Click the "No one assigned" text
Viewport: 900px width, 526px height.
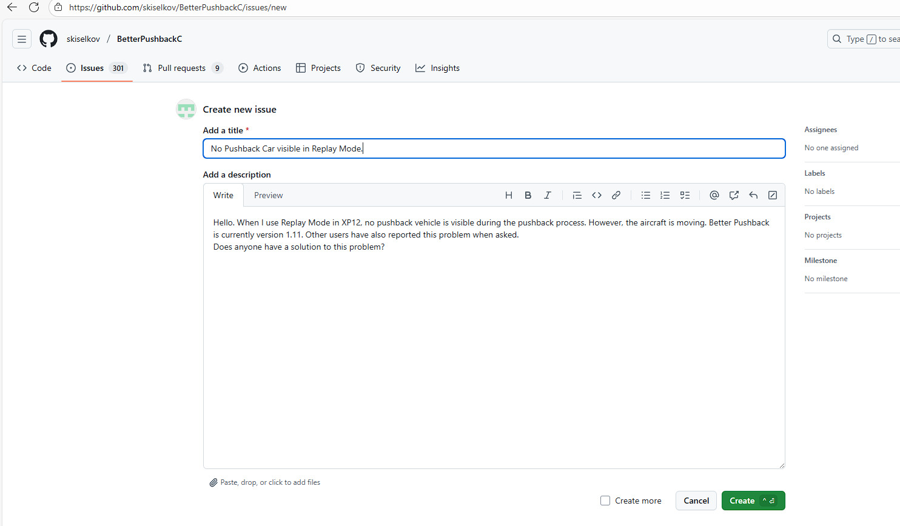point(831,148)
